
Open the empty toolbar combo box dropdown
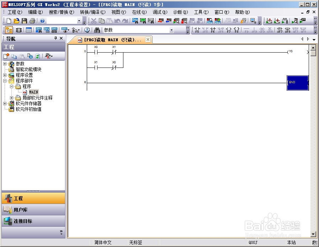pos(79,21)
